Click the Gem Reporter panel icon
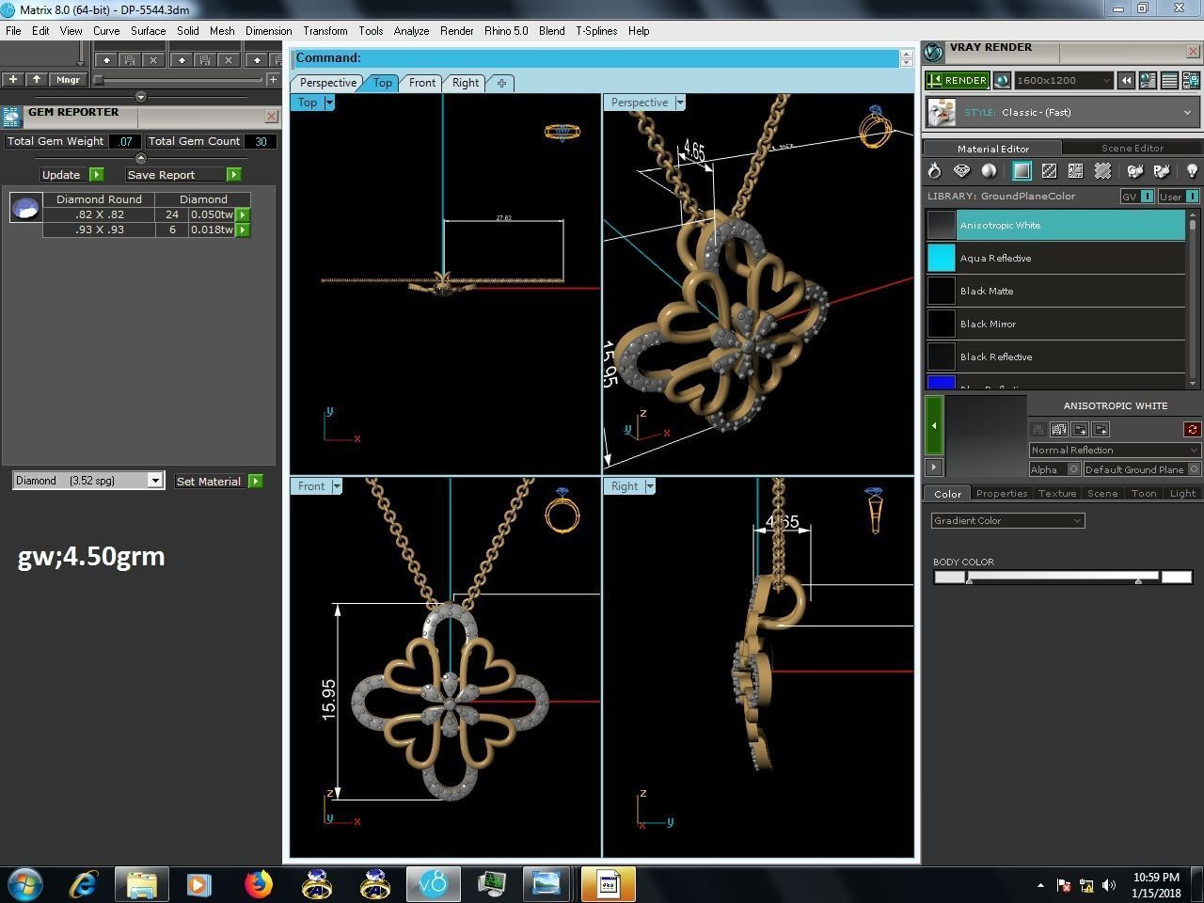1204x903 pixels. [x=11, y=117]
